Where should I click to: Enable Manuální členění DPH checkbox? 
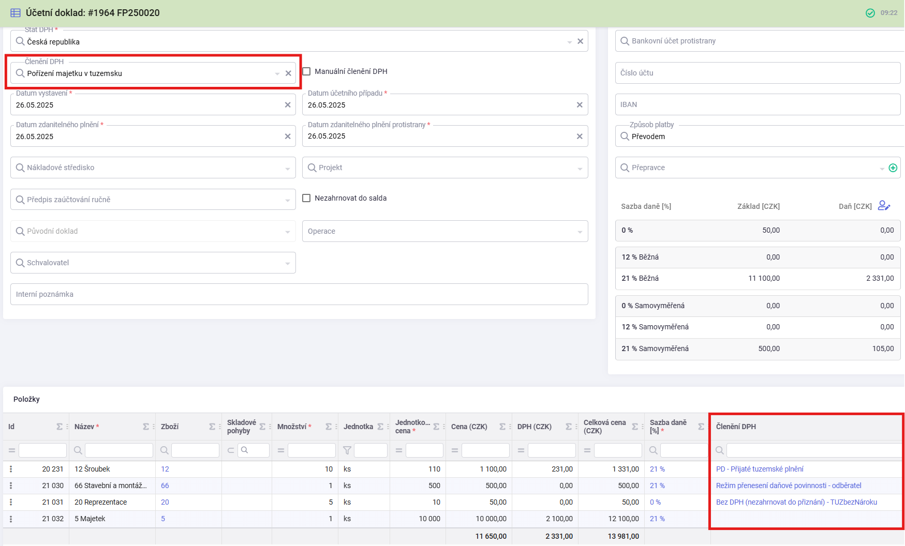[x=306, y=71]
